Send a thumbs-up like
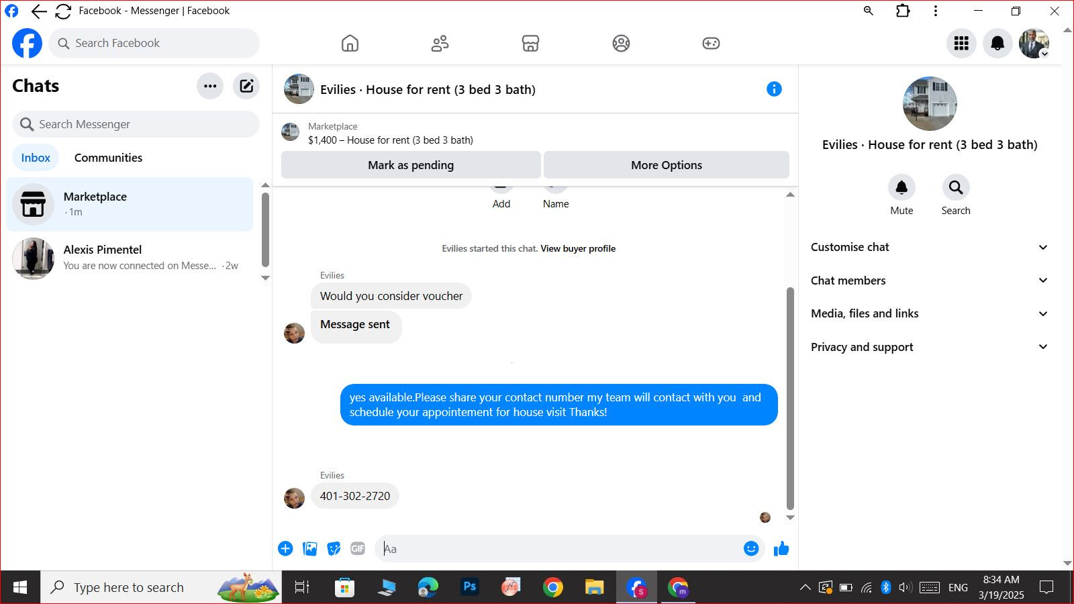This screenshot has width=1074, height=604. (x=781, y=549)
